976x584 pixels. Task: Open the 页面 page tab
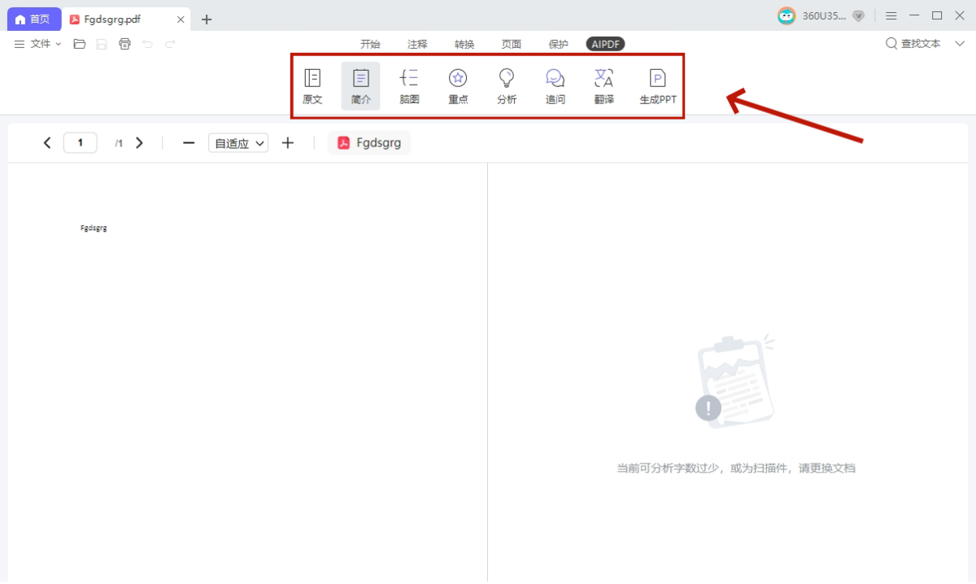[x=512, y=44]
